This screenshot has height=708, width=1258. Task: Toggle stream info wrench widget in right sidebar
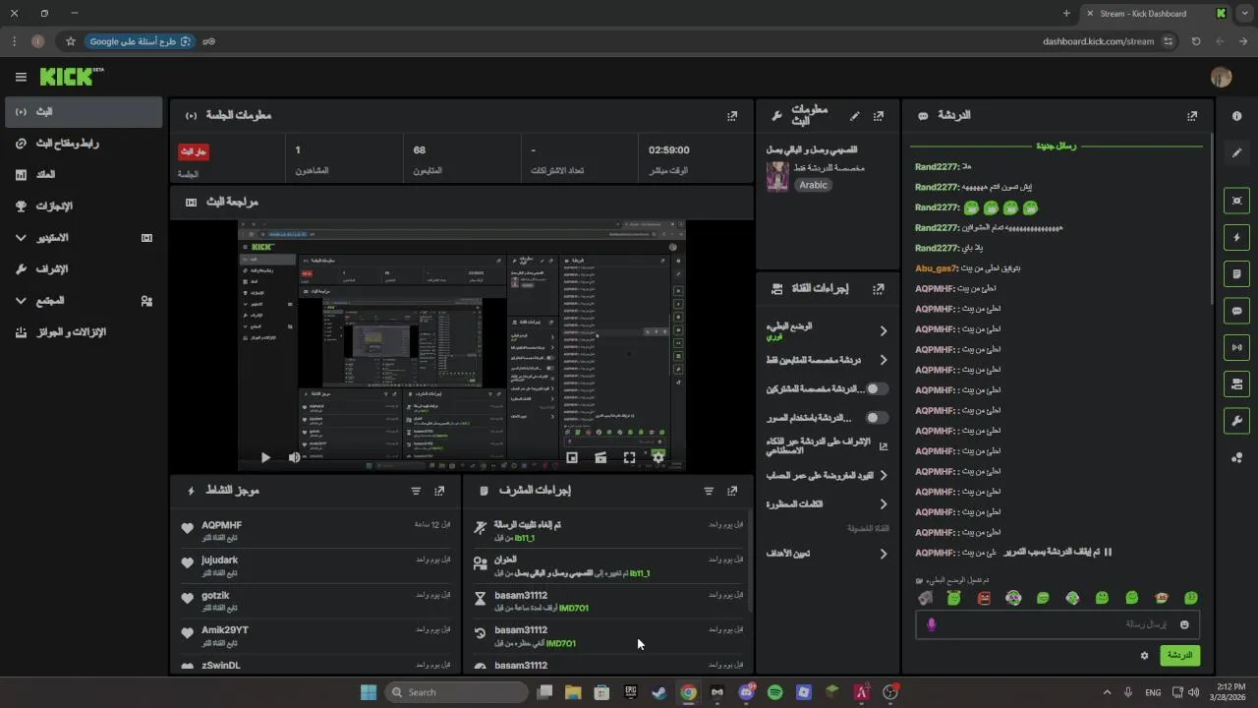pos(1236,421)
